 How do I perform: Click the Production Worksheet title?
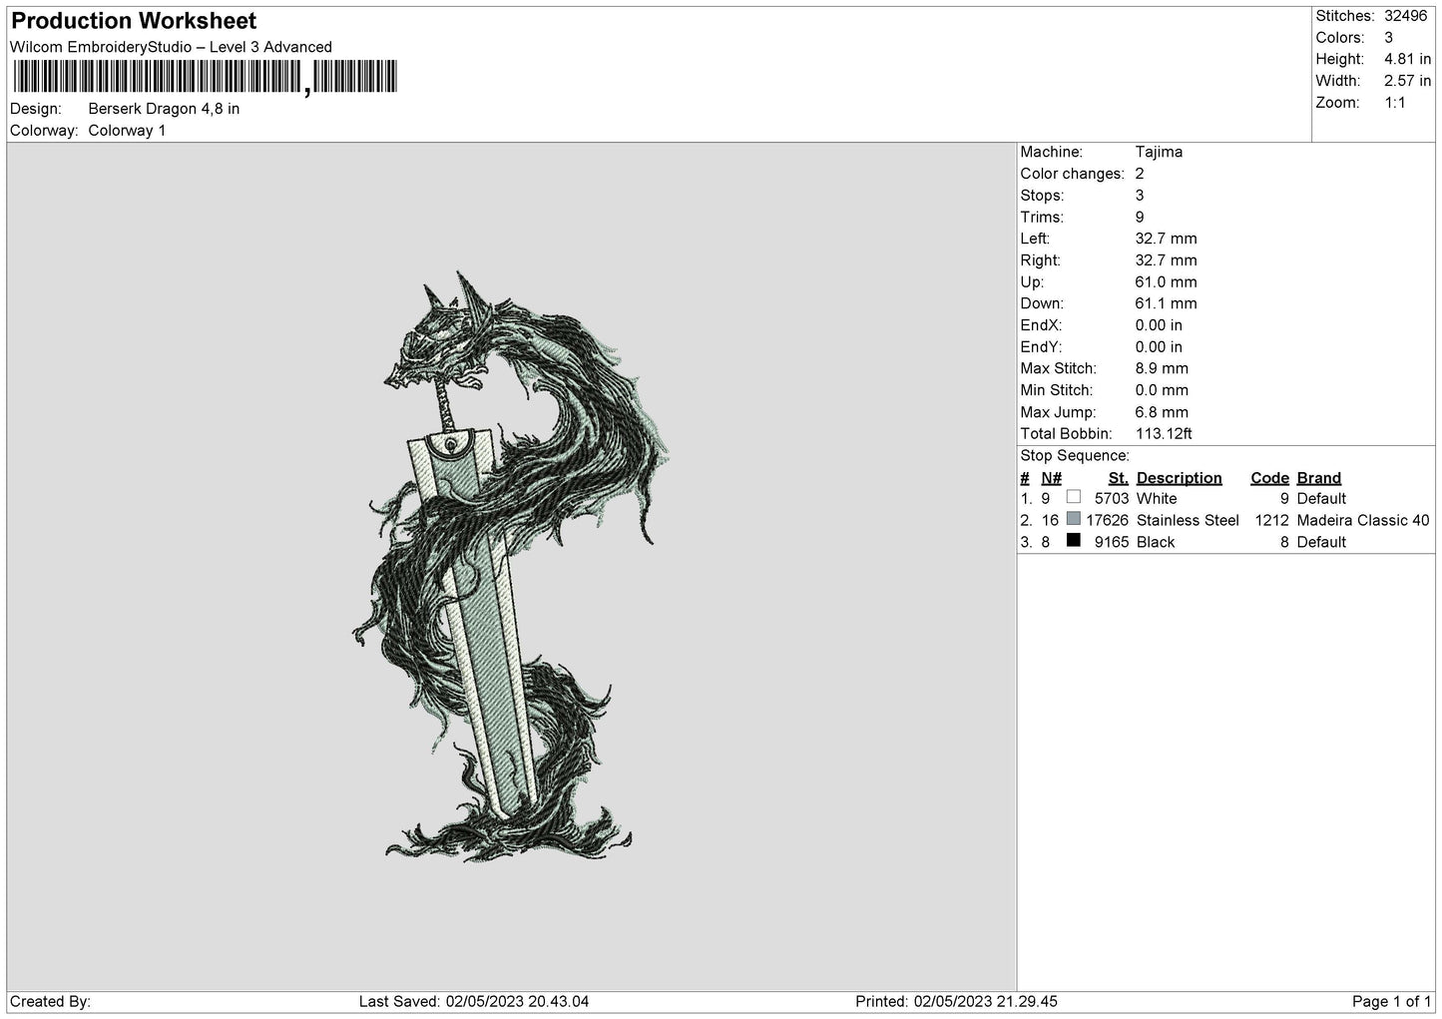134,21
